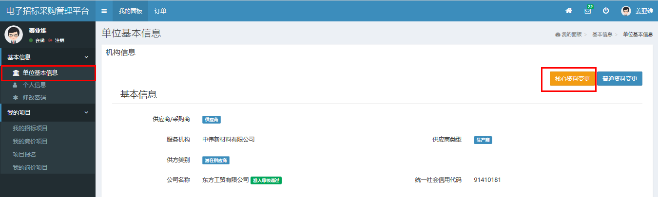Click the 供应商类型 label
The image size is (658, 197).
(447, 140)
